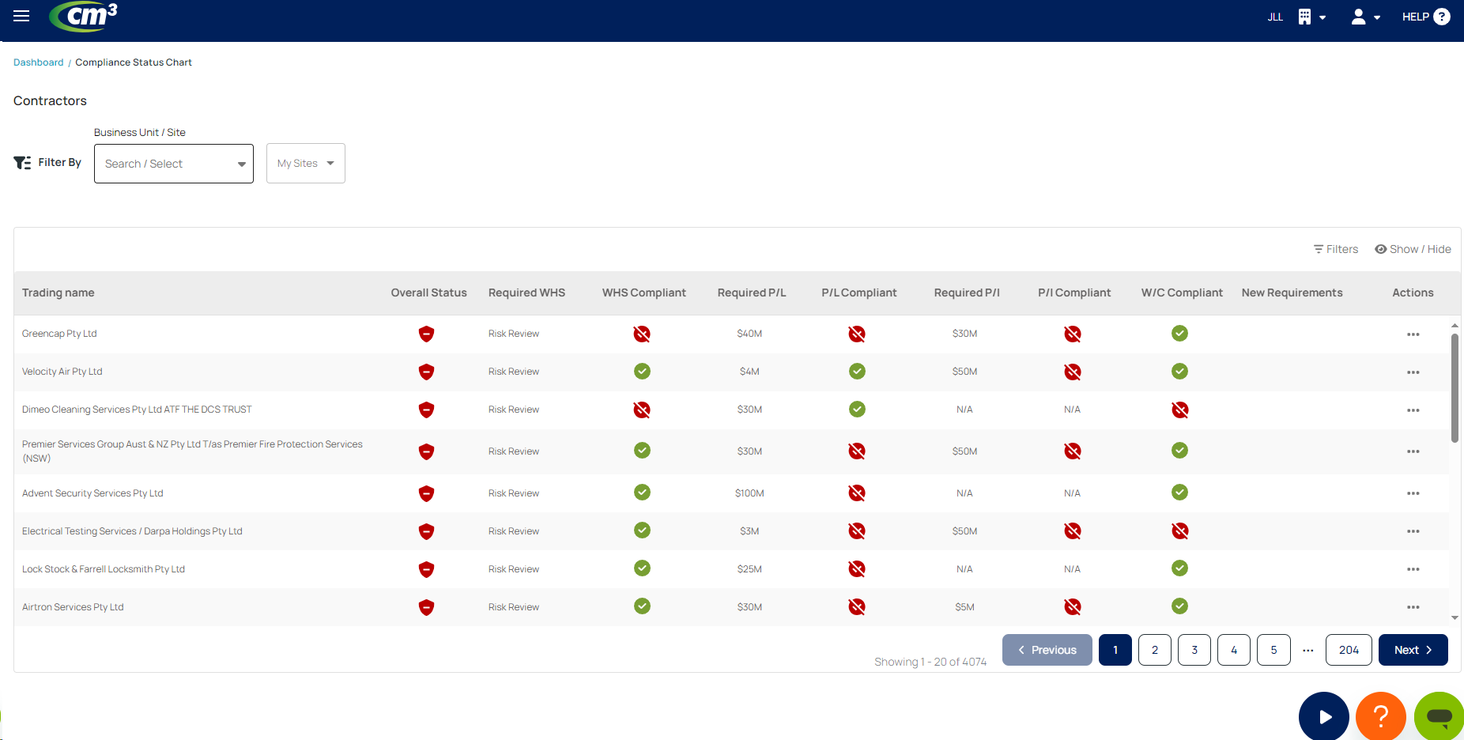This screenshot has width=1464, height=740.
Task: Jump to last page 204
Action: point(1349,650)
